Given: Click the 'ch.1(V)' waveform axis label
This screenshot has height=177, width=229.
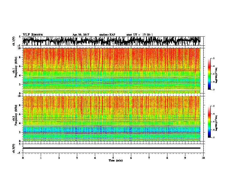Looking at the screenshot, I should [x=14, y=41].
